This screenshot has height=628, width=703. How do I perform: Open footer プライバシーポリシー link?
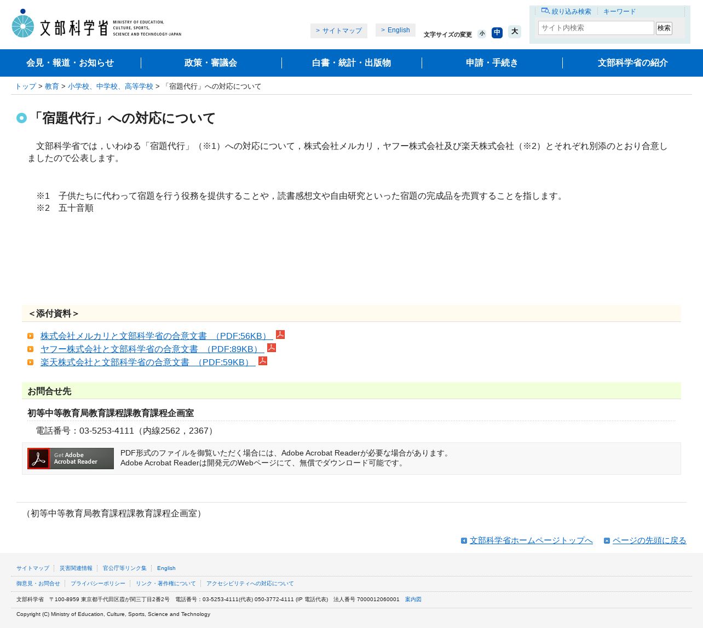point(98,584)
